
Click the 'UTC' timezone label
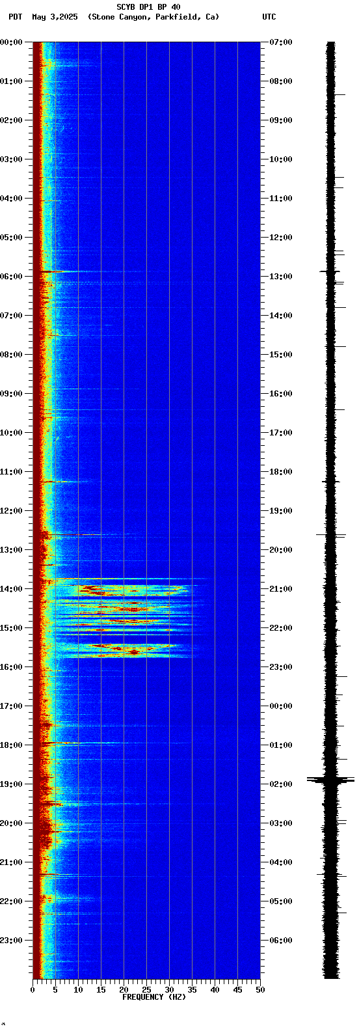269,17
